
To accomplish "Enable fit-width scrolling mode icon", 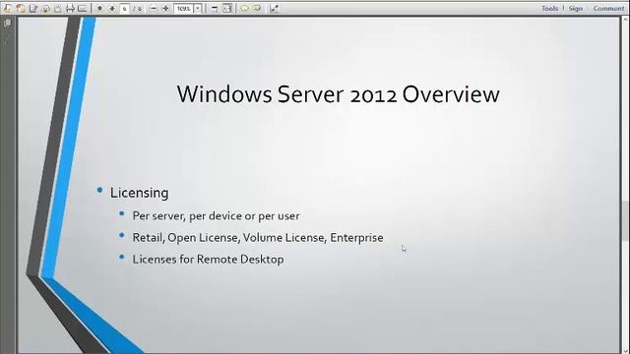I will click(x=215, y=8).
